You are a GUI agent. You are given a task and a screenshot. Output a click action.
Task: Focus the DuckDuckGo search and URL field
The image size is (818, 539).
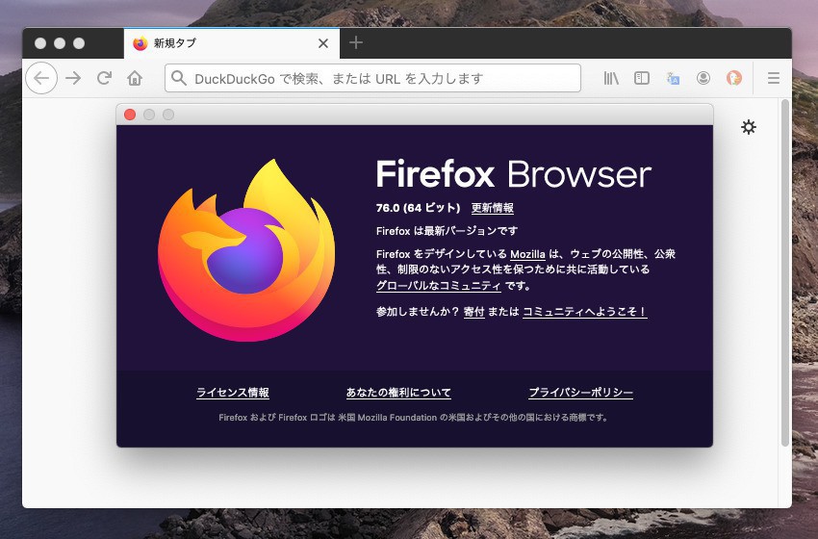(x=372, y=78)
